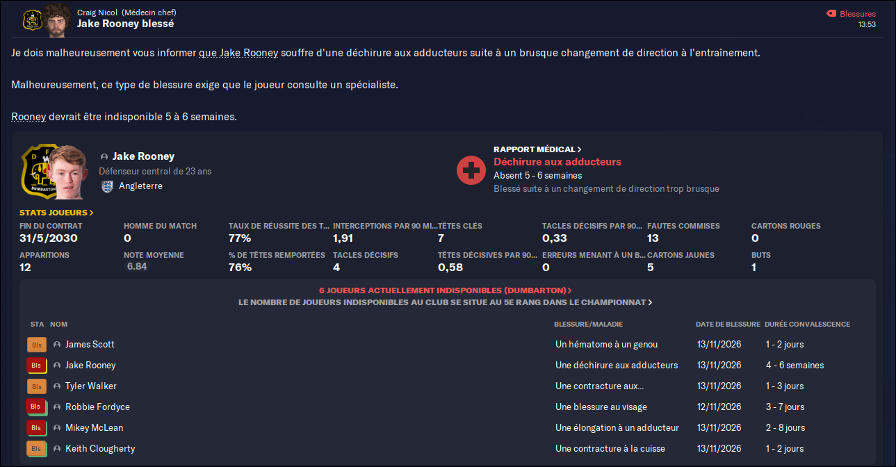Open the club's 5e rang injury ranking link
Image resolution: width=896 pixels, height=467 pixels.
tap(446, 302)
